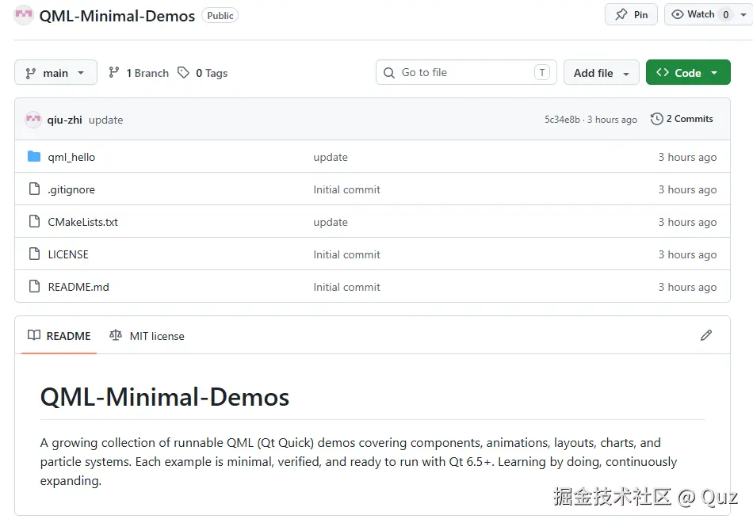Open the update commit message in header row
This screenshot has height=523, width=753.
[105, 120]
